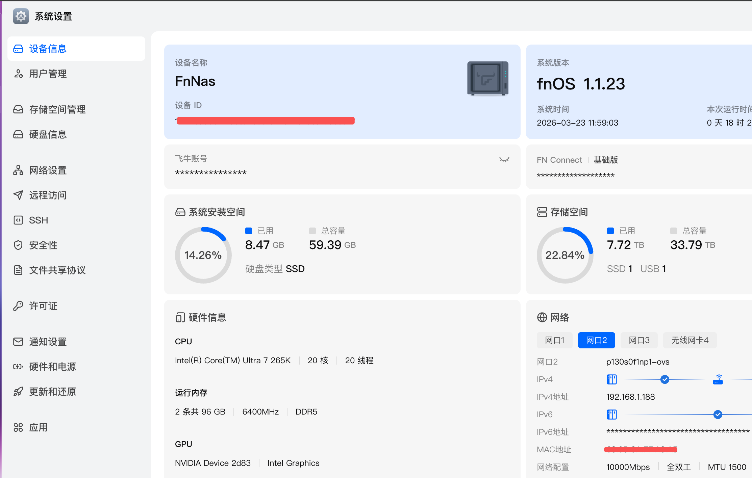752x478 pixels.
Task: Go to 用户管理 menu item
Action: pos(76,74)
